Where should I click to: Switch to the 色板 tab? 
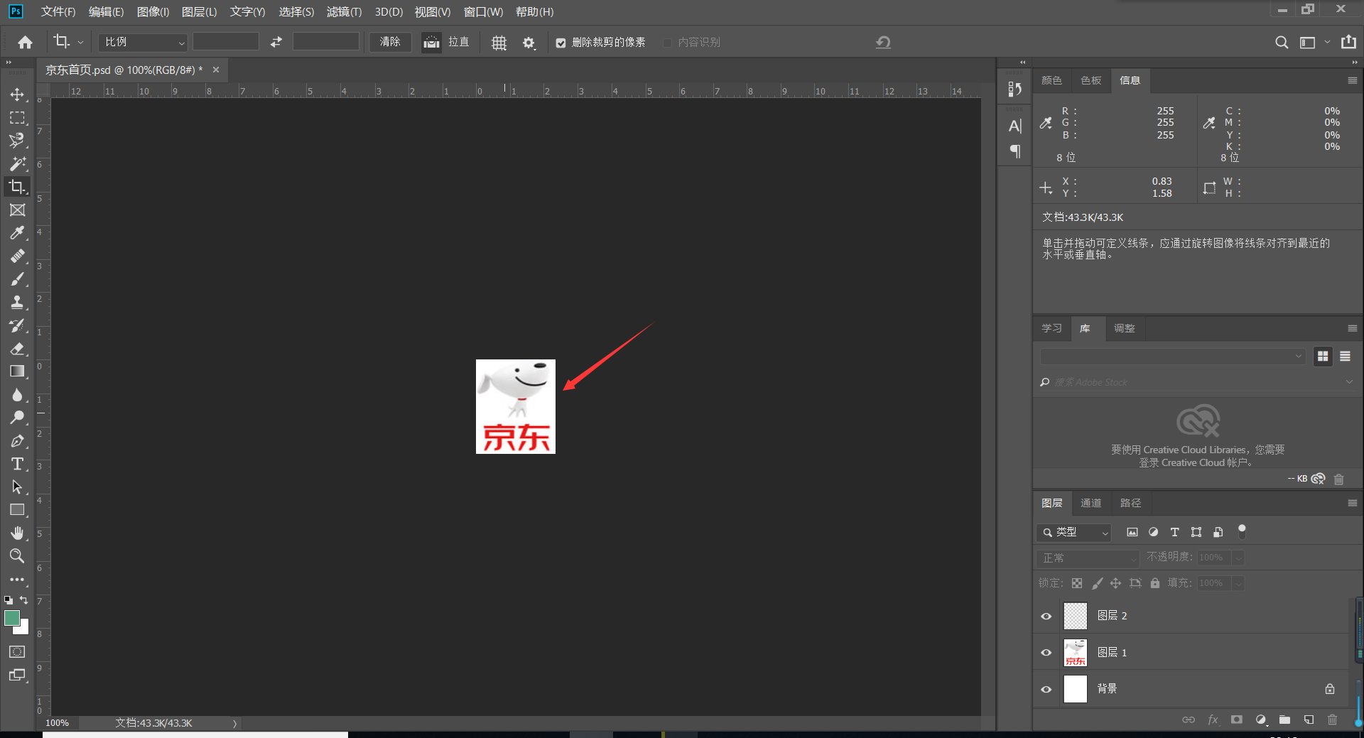coord(1090,80)
